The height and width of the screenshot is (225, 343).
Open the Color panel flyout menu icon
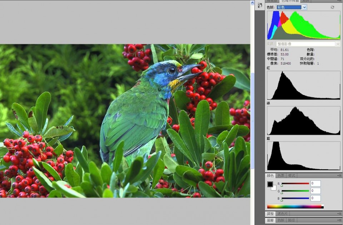coord(339,176)
